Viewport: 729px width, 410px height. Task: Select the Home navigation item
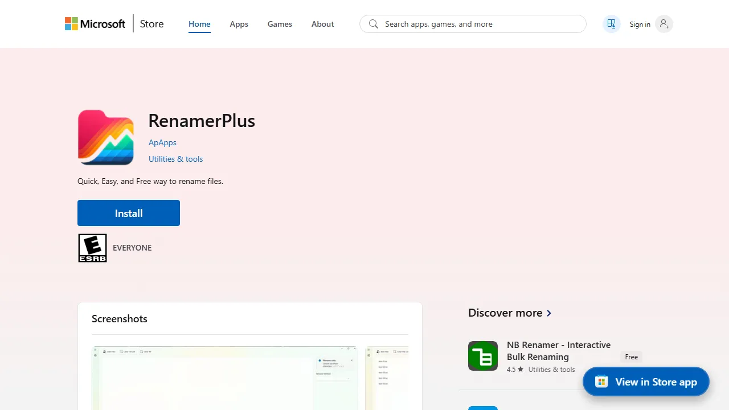(199, 24)
